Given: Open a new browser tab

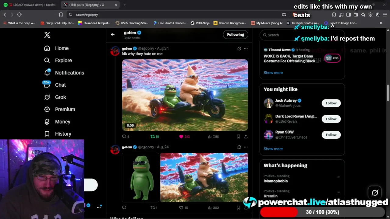Looking at the screenshot, I should (125, 5).
